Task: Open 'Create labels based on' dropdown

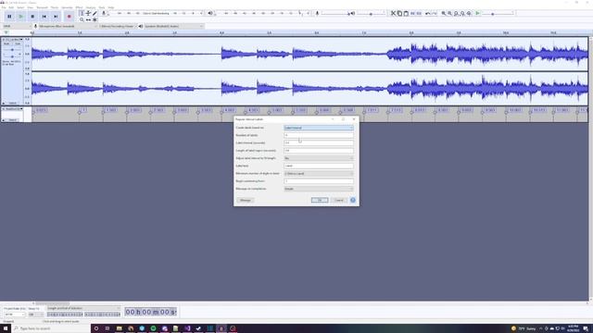Action: (x=319, y=128)
